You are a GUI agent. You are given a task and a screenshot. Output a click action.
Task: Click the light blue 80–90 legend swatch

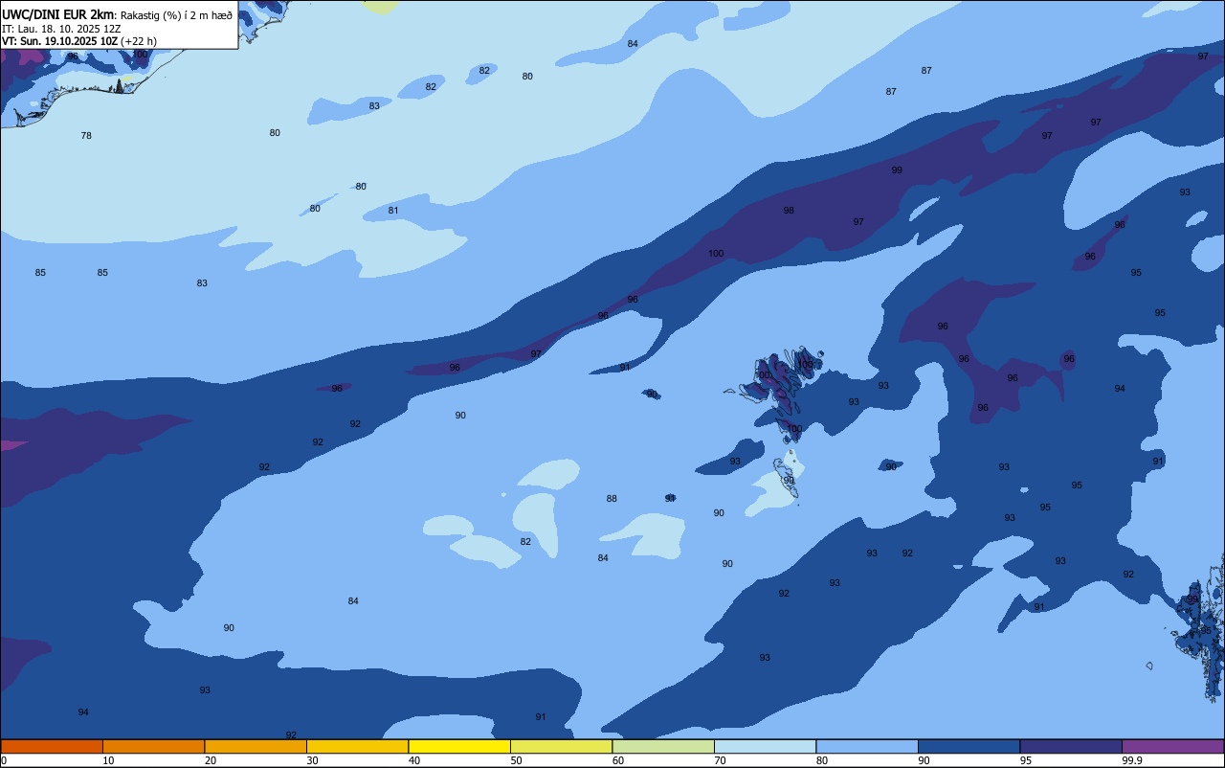click(867, 746)
